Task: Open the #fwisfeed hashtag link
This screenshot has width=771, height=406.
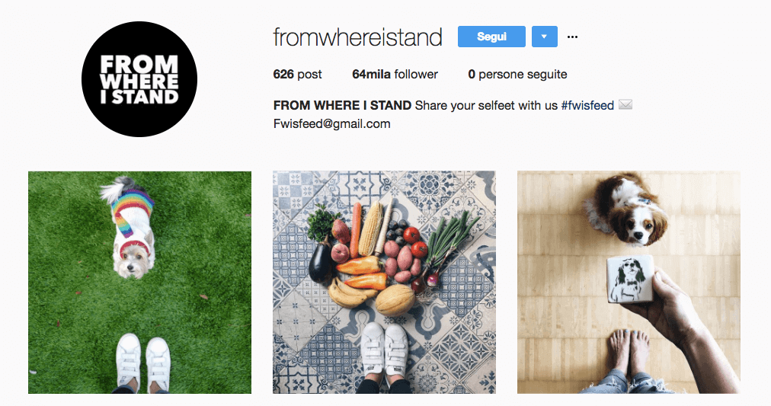Action: tap(587, 105)
